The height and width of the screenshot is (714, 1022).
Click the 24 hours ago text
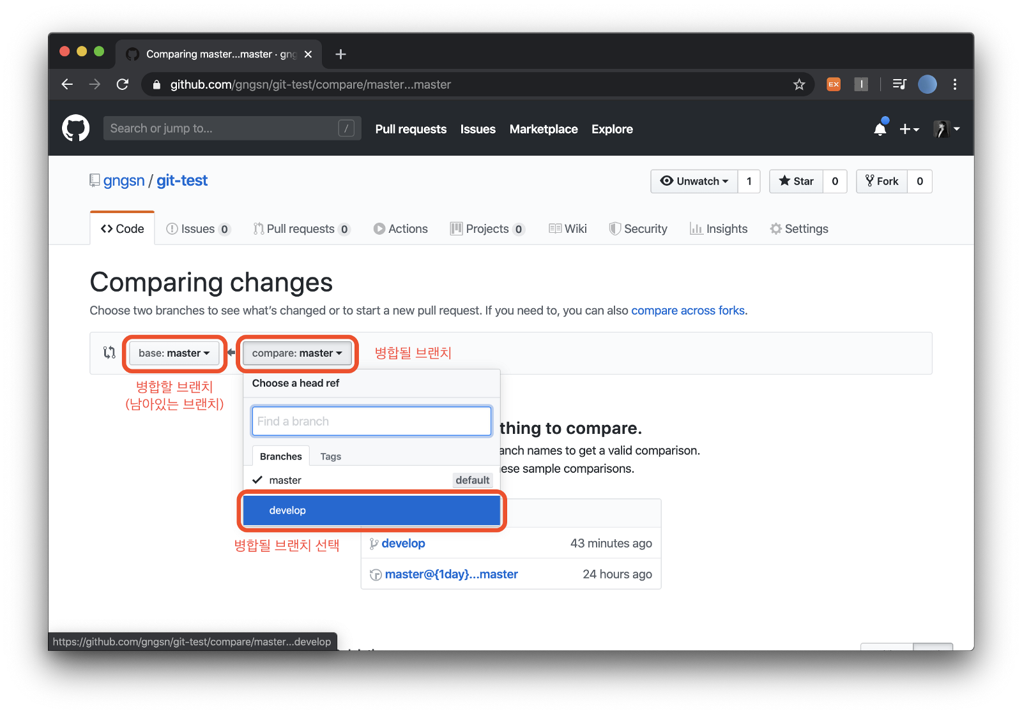tap(618, 574)
